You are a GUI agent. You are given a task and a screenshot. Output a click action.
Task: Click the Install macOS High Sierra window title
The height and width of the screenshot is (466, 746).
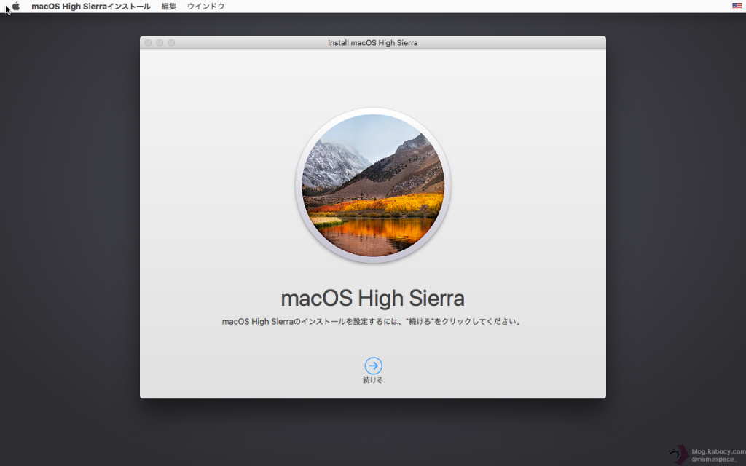point(372,43)
